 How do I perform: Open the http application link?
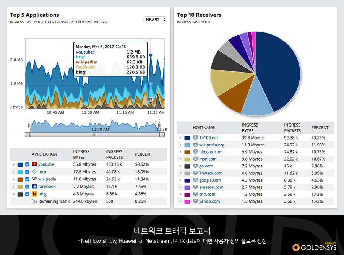[x=42, y=172]
